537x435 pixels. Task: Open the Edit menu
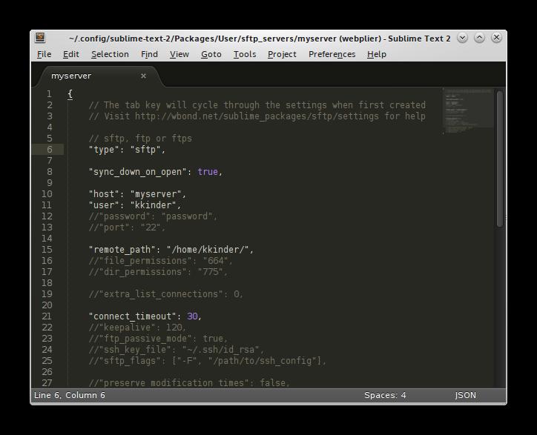(x=70, y=54)
